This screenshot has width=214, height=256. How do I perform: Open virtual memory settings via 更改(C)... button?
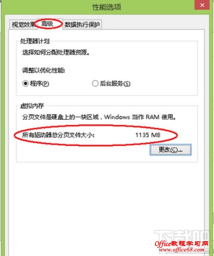tap(170, 150)
